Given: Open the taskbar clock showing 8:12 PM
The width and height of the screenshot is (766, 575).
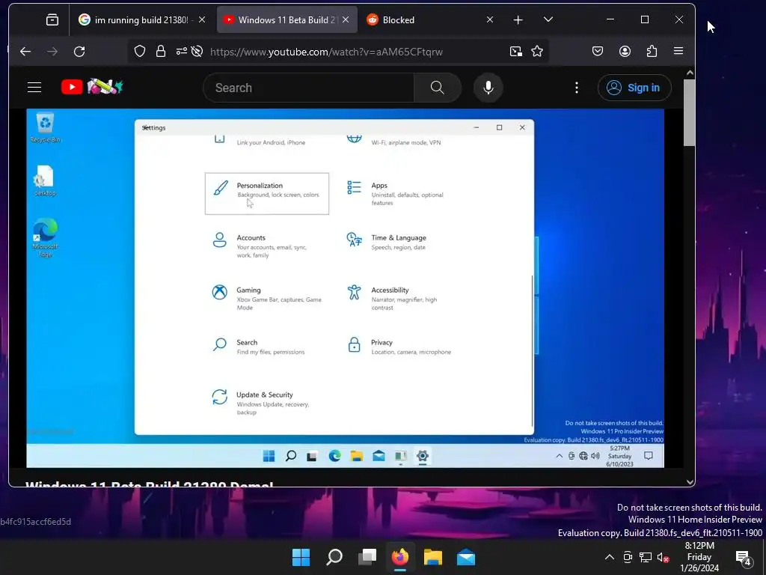Looking at the screenshot, I should coord(699,557).
